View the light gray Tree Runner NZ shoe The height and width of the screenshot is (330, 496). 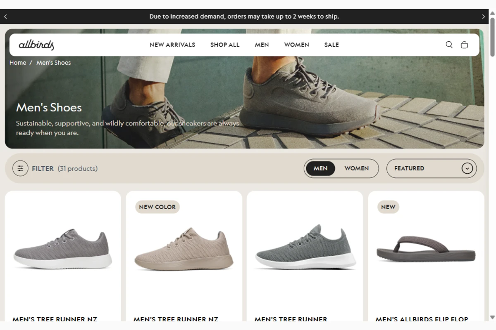pyautogui.click(x=63, y=249)
